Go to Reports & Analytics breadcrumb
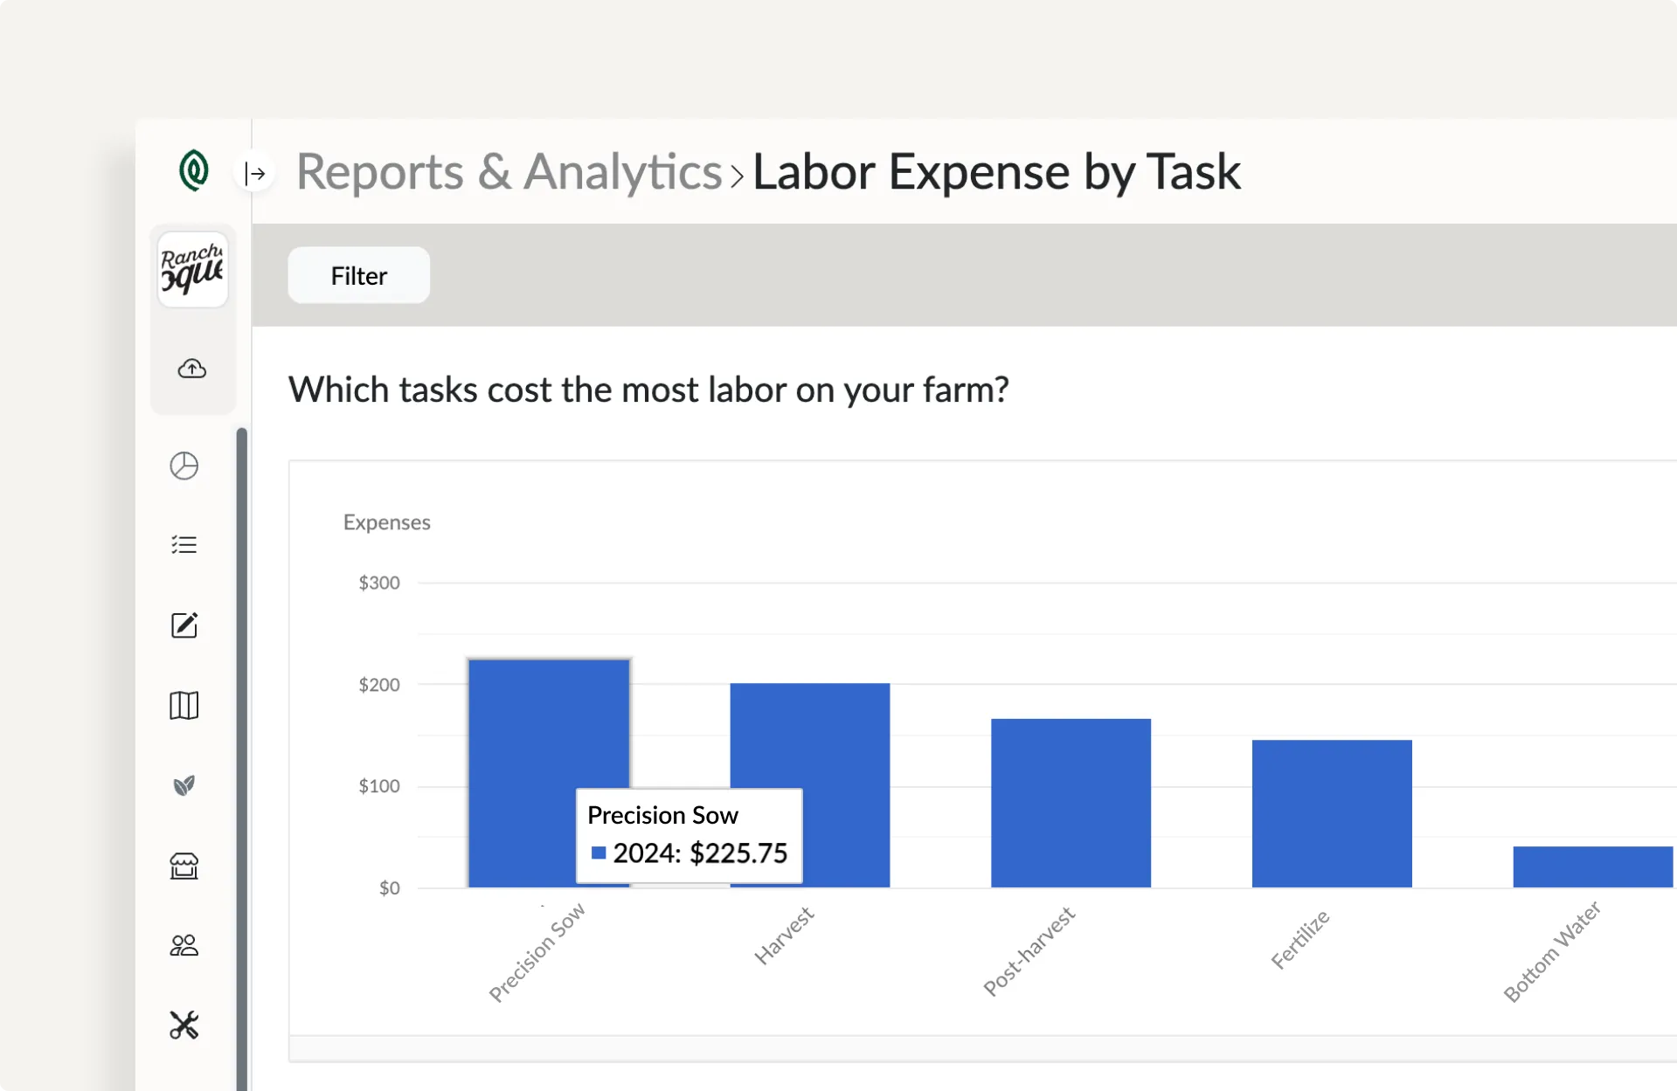Screen dimensions: 1677x1091 509,171
